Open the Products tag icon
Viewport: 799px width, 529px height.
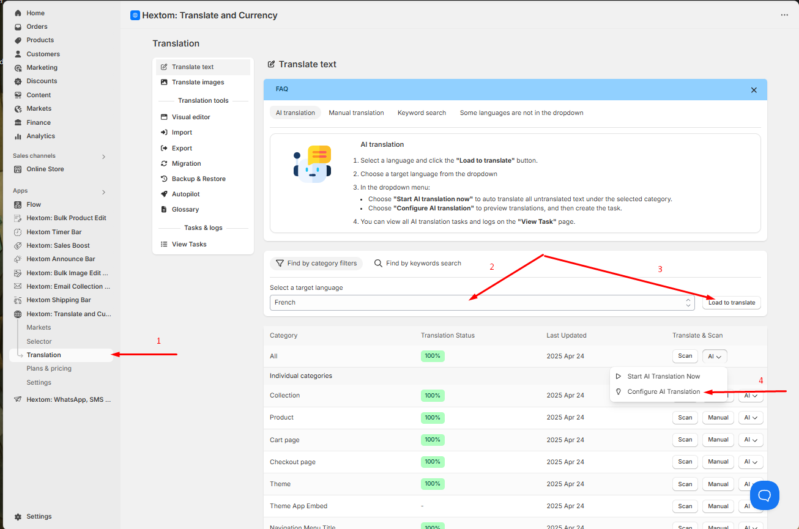[18, 40]
